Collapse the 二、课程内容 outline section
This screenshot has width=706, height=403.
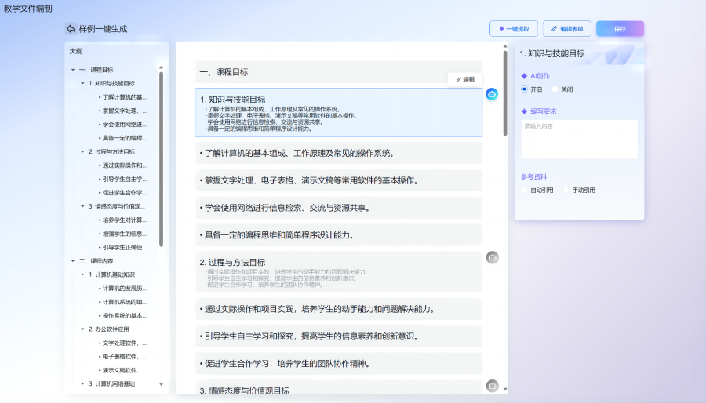pos(73,261)
